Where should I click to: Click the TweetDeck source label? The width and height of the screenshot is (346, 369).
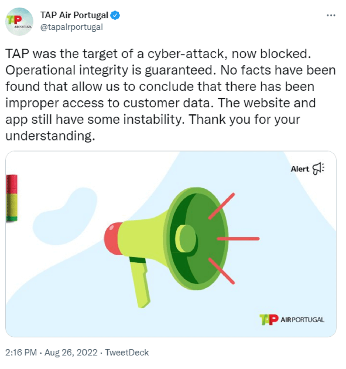127,352
